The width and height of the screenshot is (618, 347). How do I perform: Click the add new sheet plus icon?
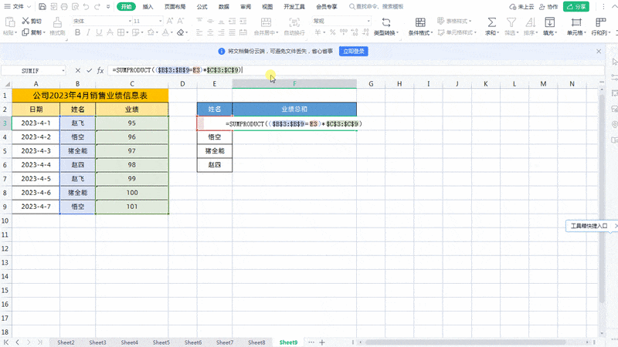pyautogui.click(x=321, y=342)
